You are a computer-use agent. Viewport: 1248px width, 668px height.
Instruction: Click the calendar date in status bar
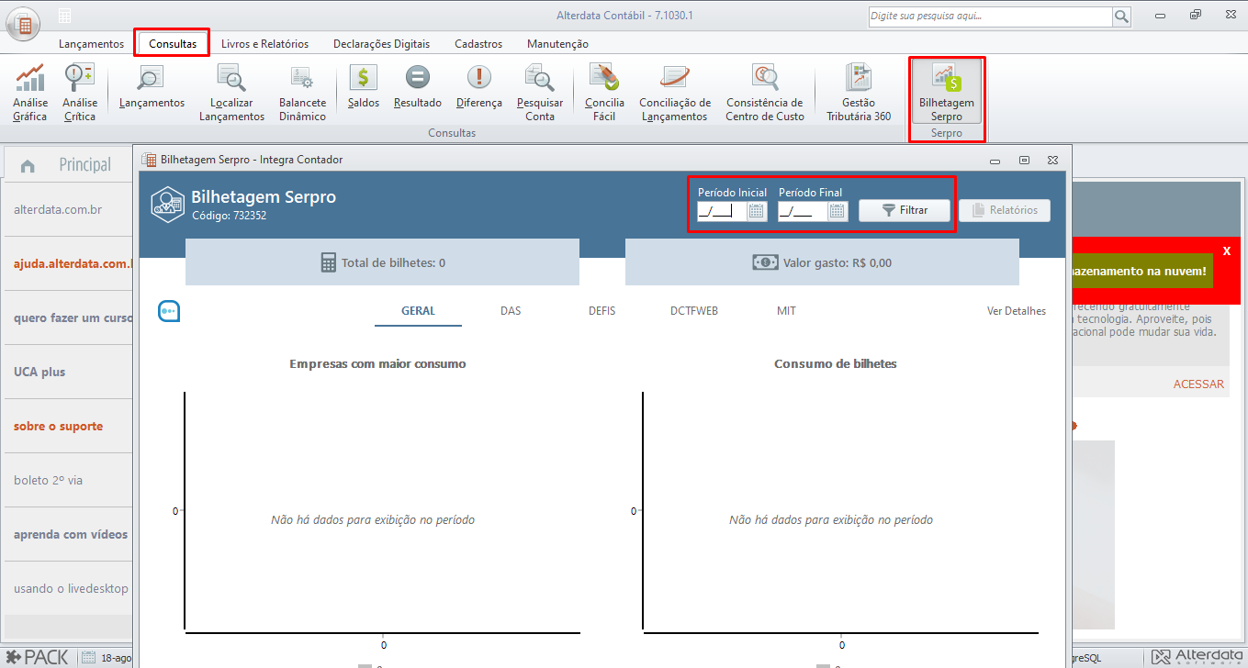point(108,657)
